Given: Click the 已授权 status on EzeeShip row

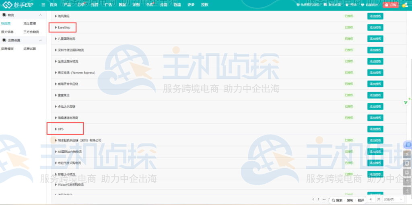Looking at the screenshot, I should 349,27.
